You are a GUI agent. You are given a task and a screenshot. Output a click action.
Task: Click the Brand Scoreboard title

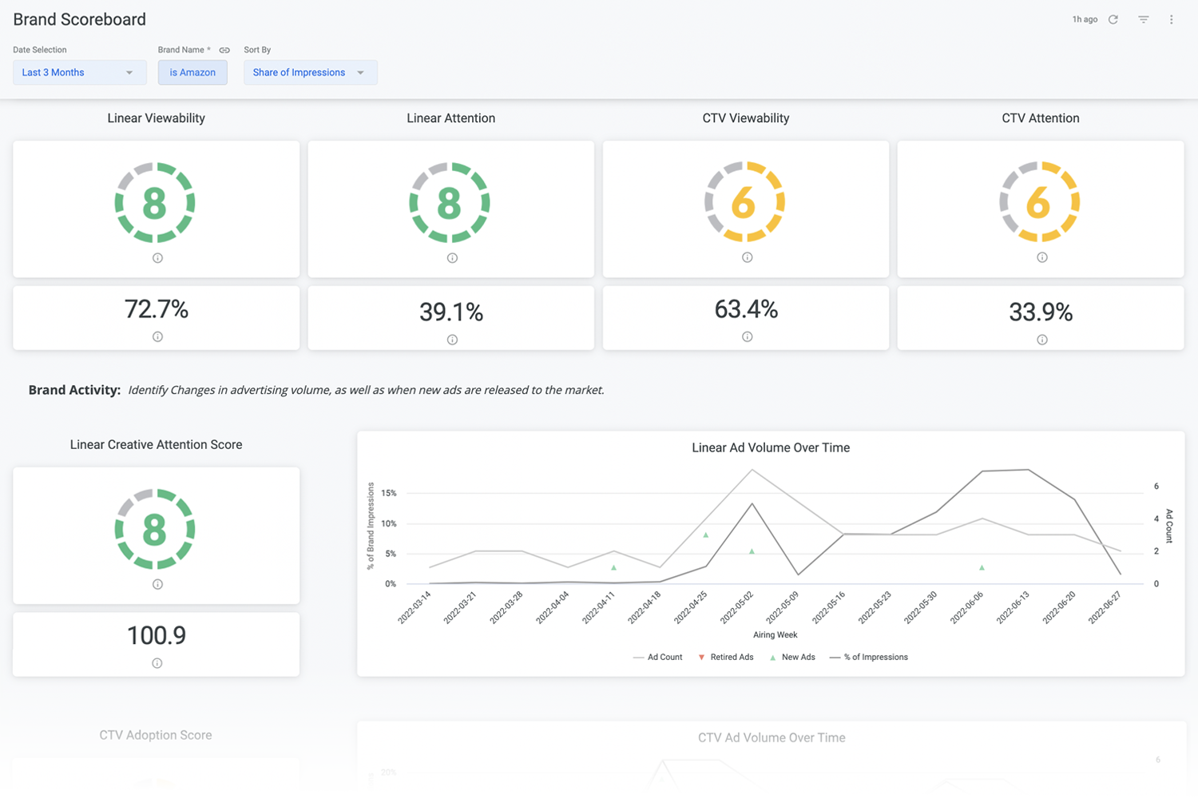point(79,19)
